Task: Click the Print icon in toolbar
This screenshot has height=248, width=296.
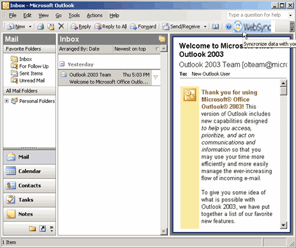Action: pyautogui.click(x=40, y=27)
